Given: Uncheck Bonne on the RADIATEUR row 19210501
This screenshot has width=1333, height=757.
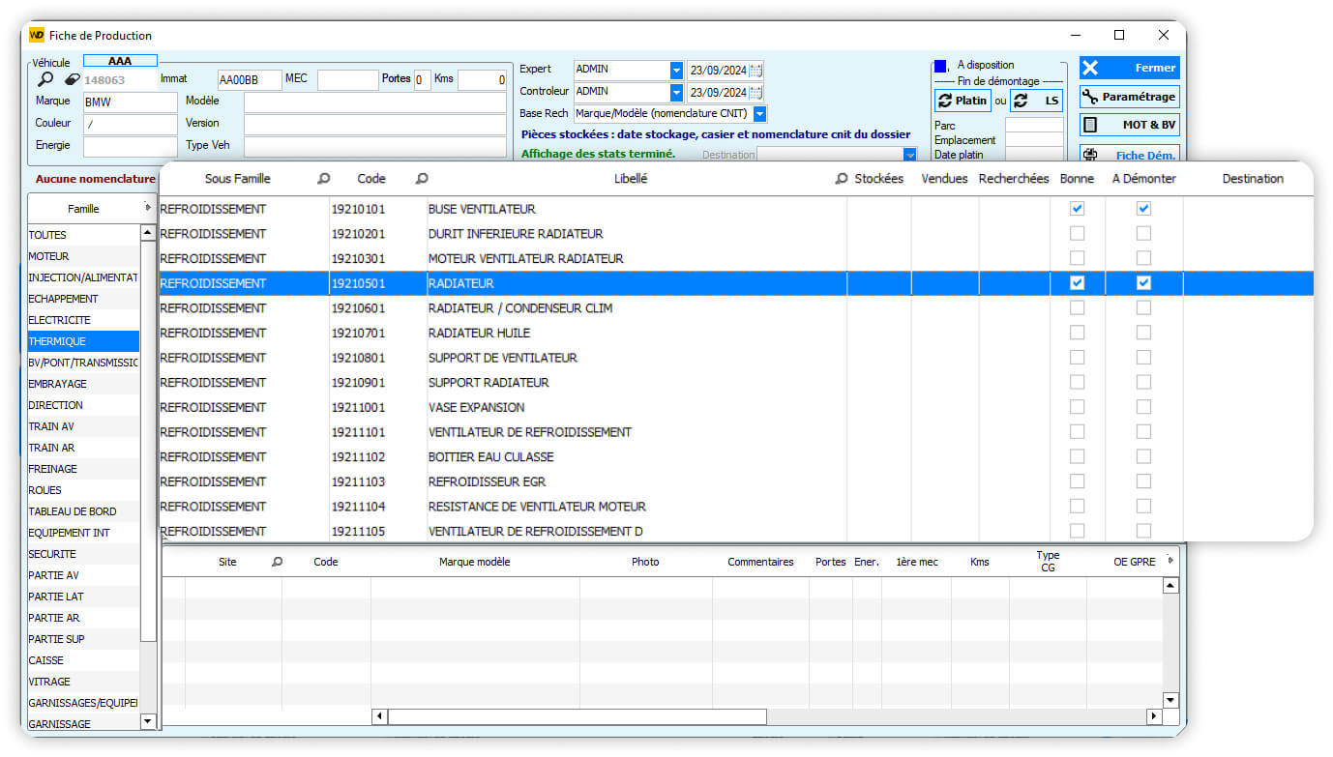Looking at the screenshot, I should coord(1078,283).
